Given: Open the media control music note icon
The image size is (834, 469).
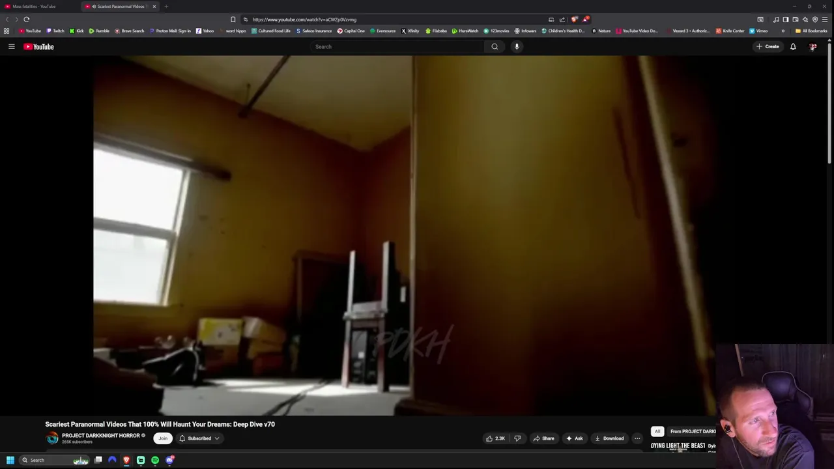Looking at the screenshot, I should 776,20.
